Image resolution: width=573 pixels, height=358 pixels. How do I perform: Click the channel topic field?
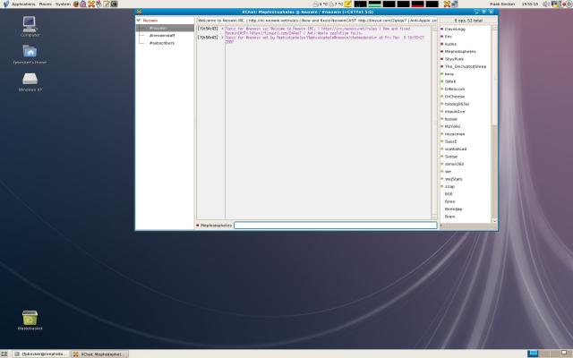click(317, 21)
